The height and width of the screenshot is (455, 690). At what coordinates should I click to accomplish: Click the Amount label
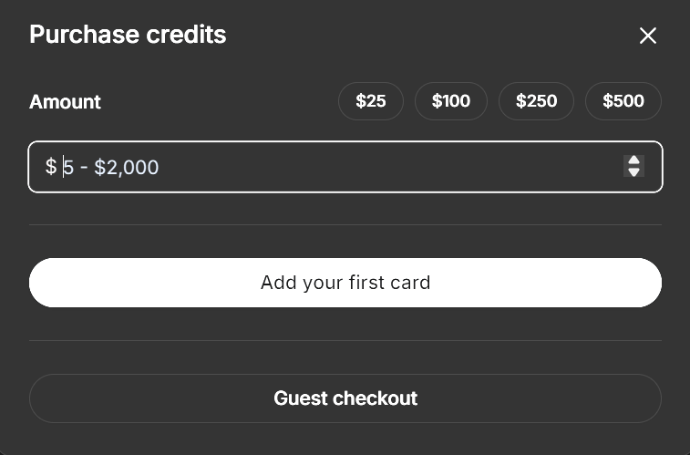pos(65,102)
